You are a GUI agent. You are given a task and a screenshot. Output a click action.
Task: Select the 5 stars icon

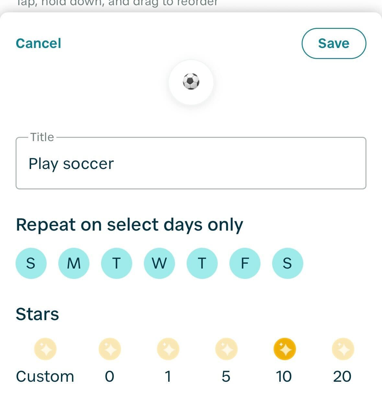[x=226, y=349]
